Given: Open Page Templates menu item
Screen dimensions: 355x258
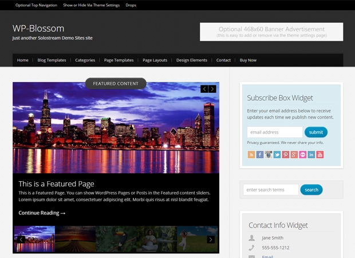Looking at the screenshot, I should (119, 60).
